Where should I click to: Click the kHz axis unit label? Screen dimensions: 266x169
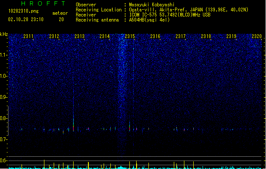pyautogui.click(x=4, y=34)
